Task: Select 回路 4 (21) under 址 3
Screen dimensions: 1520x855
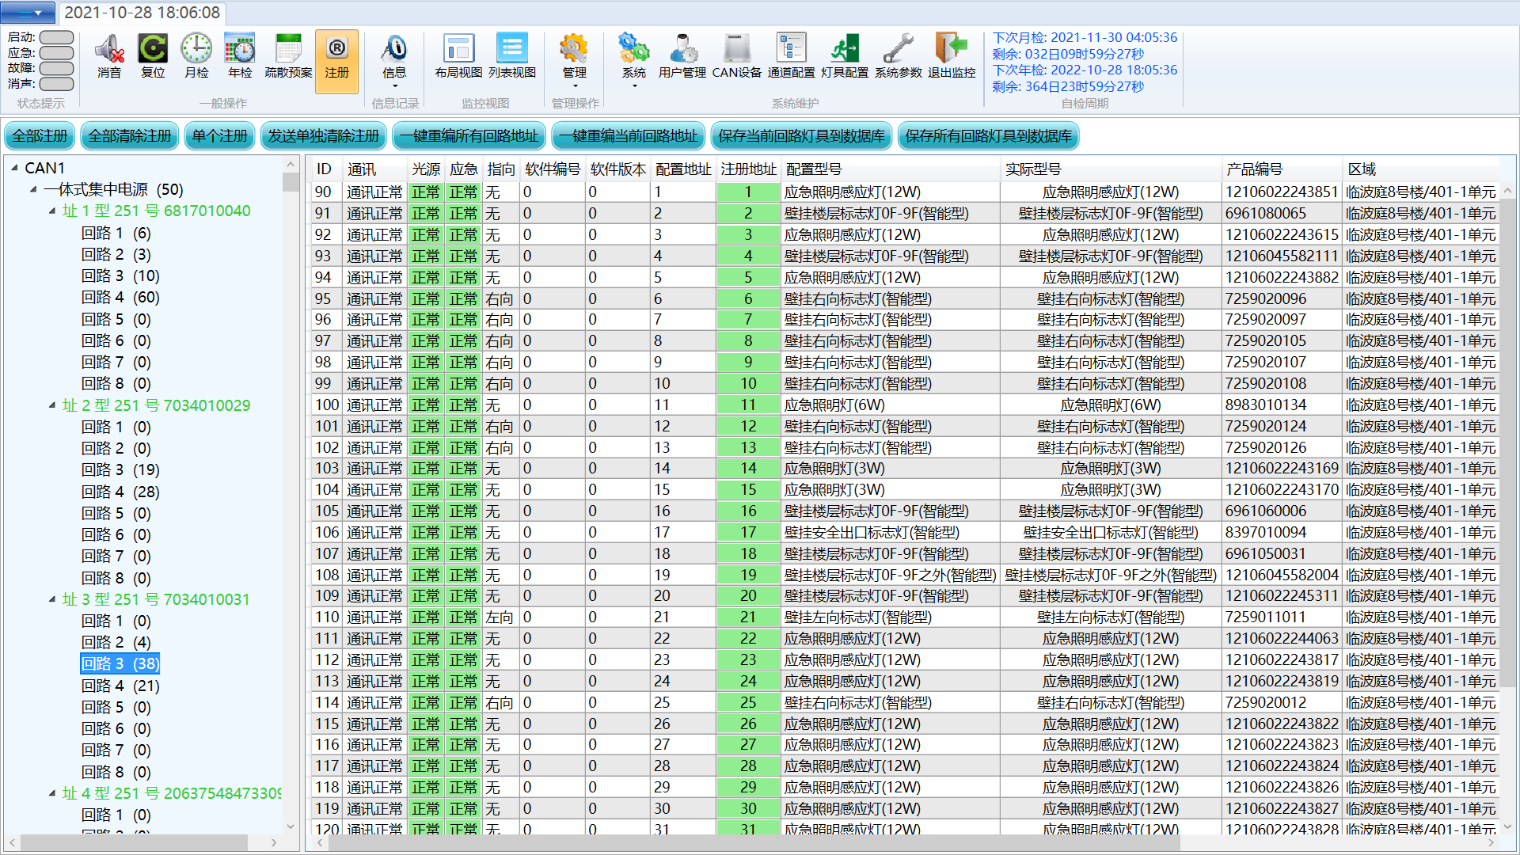Action: tap(120, 686)
